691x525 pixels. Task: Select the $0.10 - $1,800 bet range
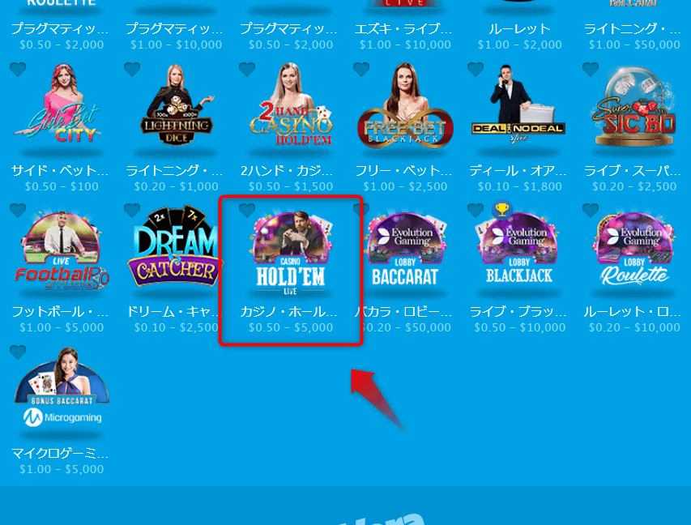coord(520,186)
